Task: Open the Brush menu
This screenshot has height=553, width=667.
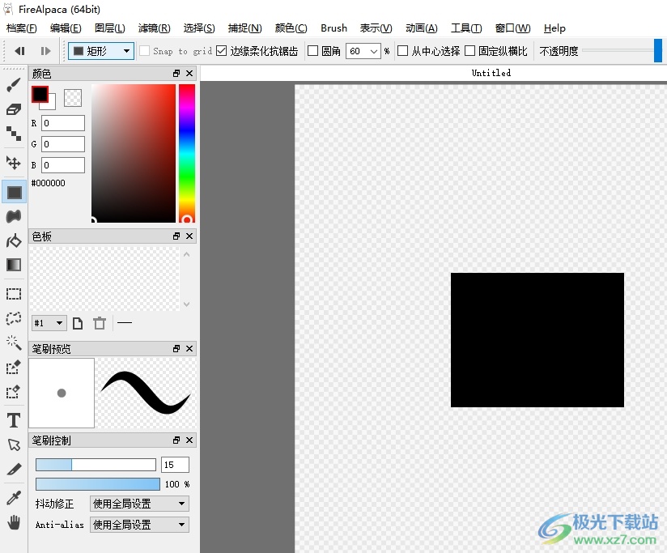Action: pos(333,28)
